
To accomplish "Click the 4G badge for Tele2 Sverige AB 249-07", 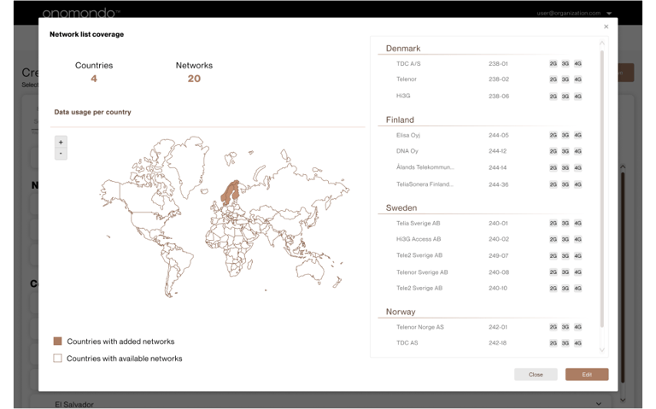I will (577, 256).
